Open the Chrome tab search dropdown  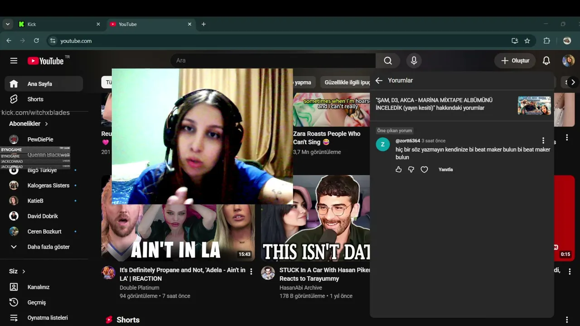pos(8,24)
